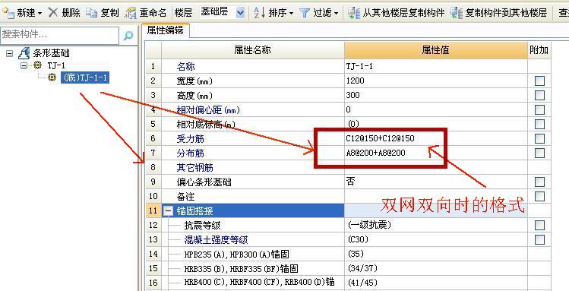Click the 受力筋 value C12@150+C12@150

pos(435,138)
